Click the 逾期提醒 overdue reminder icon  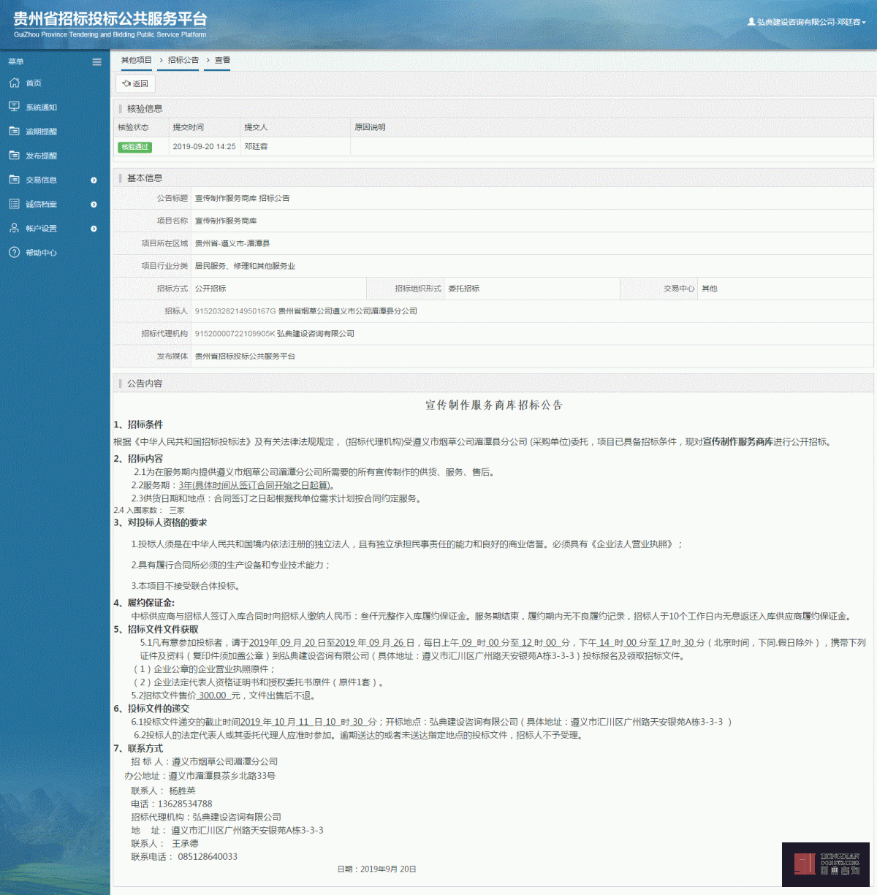pos(13,132)
